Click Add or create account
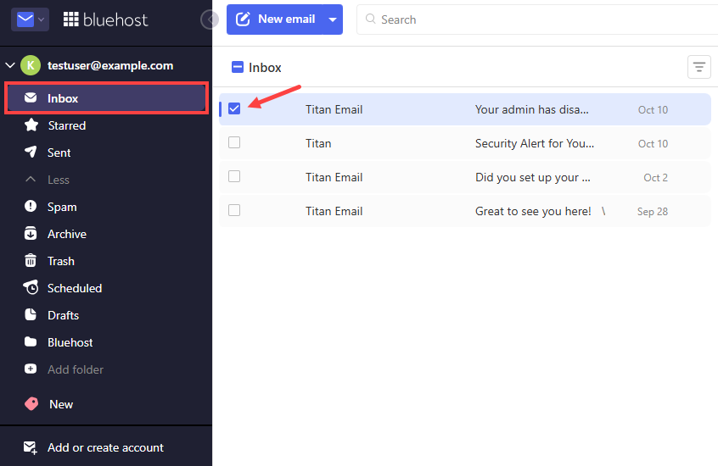The image size is (718, 466). point(105,447)
